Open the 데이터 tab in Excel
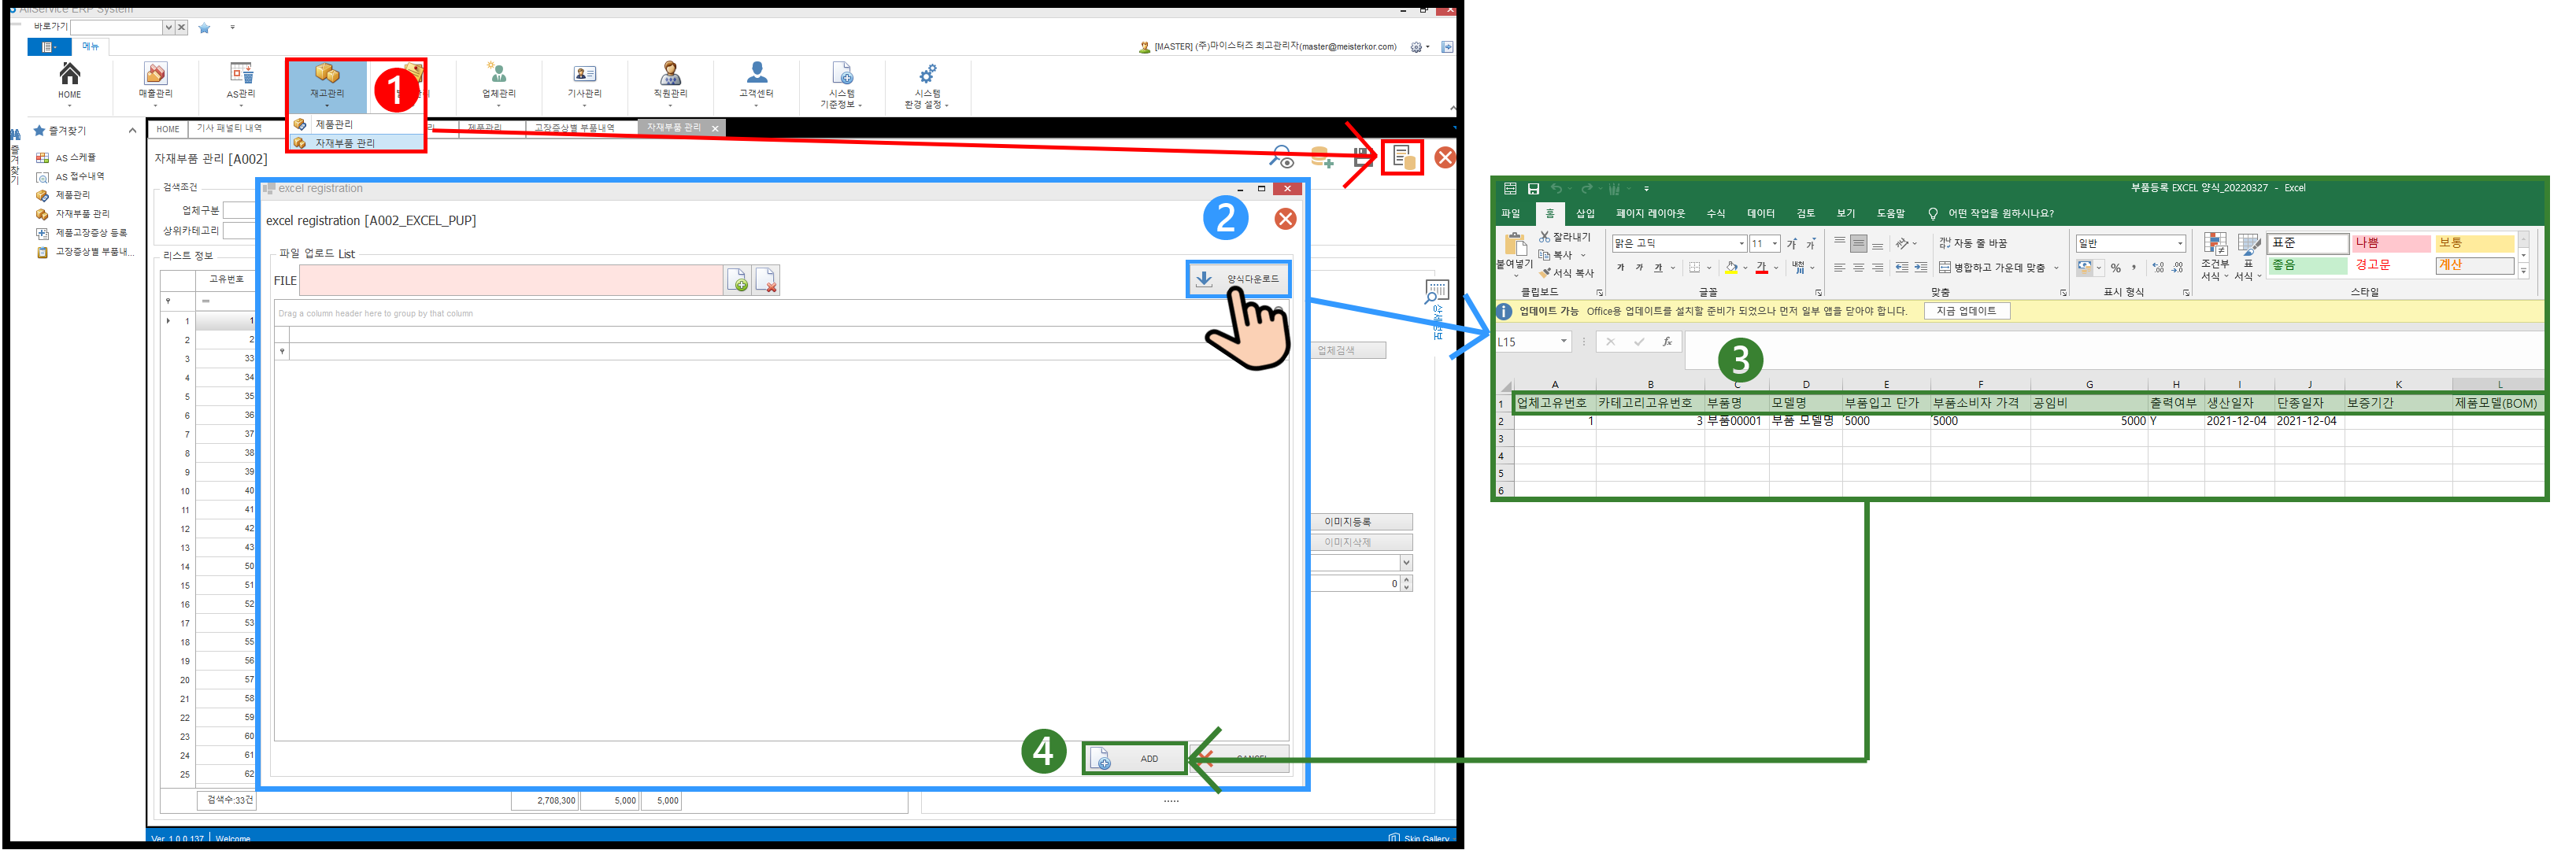Image resolution: width=2576 pixels, height=850 pixels. (1760, 214)
